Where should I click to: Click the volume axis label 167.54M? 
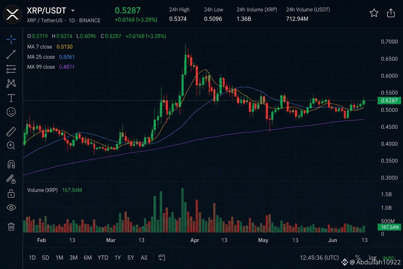click(389, 227)
